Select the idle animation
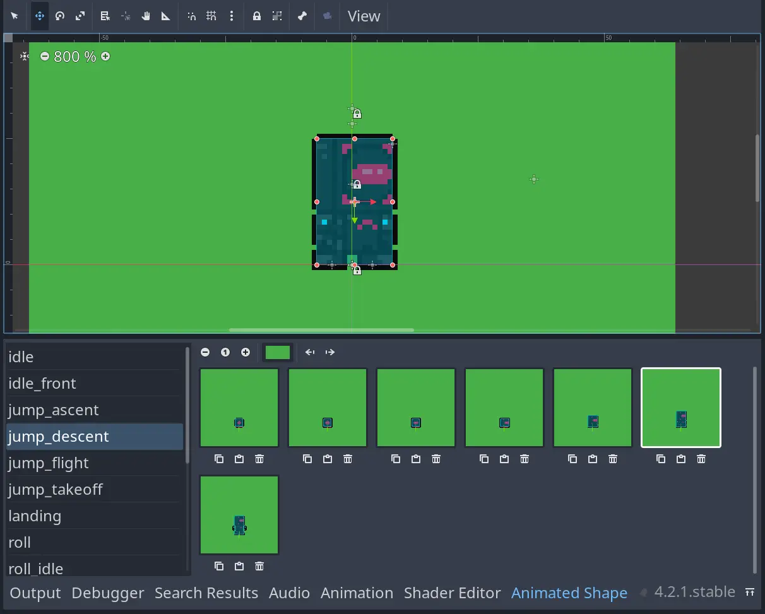Screen dimensions: 765x614 [x=95, y=357]
